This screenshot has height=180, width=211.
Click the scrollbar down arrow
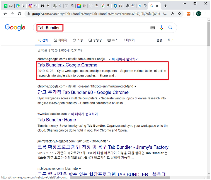[x=209, y=174]
